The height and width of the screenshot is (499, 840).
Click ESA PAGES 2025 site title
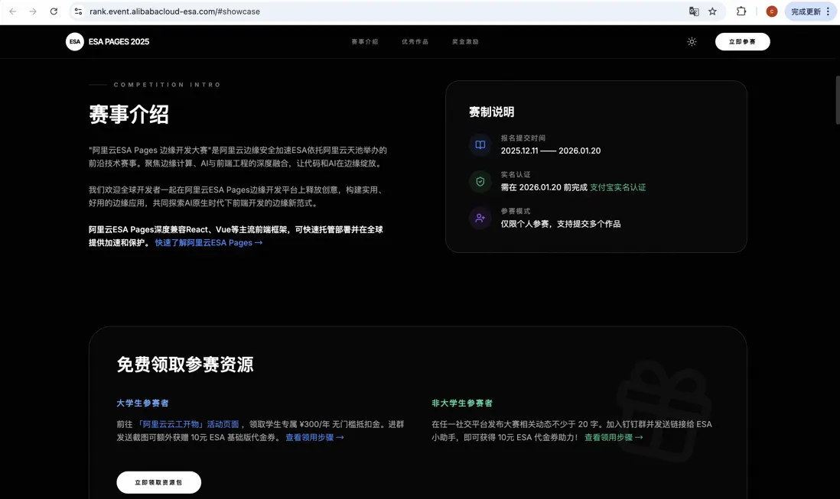119,42
